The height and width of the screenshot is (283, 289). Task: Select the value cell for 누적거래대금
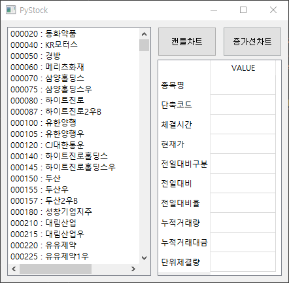pos(243,242)
